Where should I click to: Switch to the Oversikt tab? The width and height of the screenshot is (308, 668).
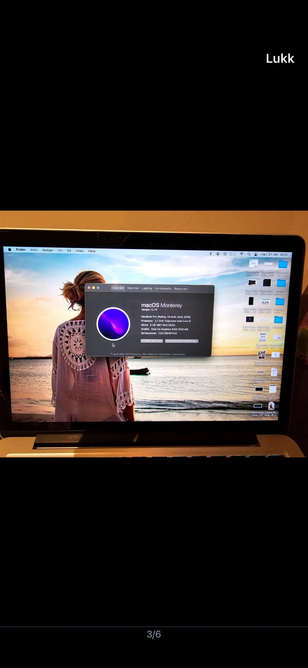pyautogui.click(x=118, y=288)
